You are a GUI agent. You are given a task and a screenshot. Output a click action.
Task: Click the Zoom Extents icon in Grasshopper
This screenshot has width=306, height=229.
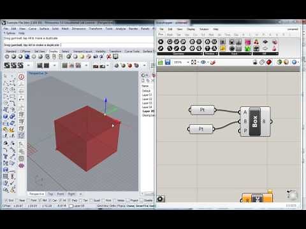194,62
